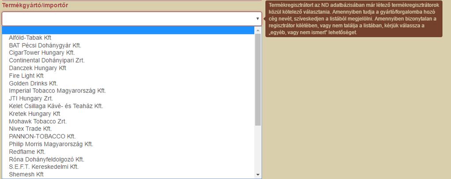Viewport: 451px width, 179px height.
Task: Select BAT Pécsi Dohánygyár Kft.
Action: point(45,45)
